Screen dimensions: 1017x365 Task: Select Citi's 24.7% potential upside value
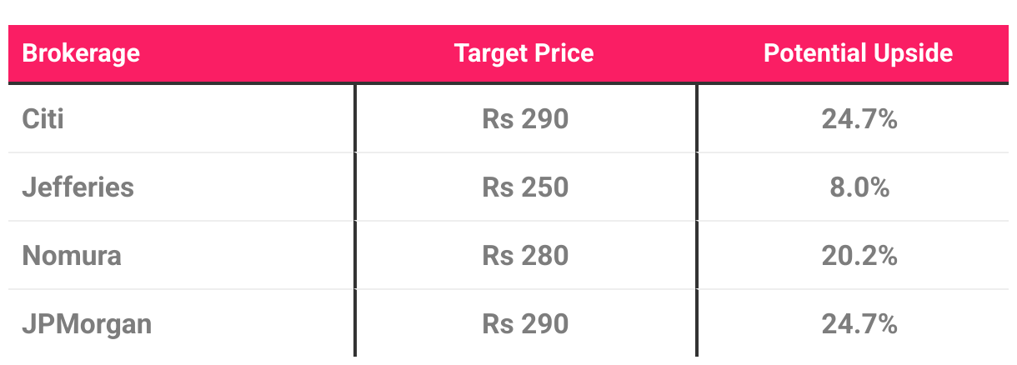coord(859,119)
